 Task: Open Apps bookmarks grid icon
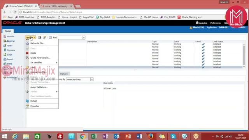(5, 17)
